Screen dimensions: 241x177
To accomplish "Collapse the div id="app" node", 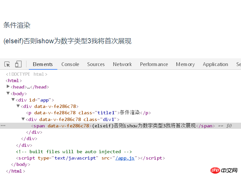I will (x=13, y=100).
